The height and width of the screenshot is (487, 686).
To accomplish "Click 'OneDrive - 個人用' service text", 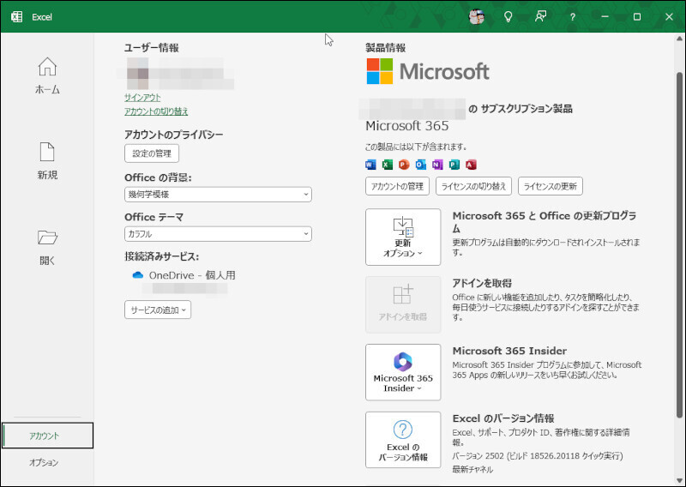I will coord(192,275).
